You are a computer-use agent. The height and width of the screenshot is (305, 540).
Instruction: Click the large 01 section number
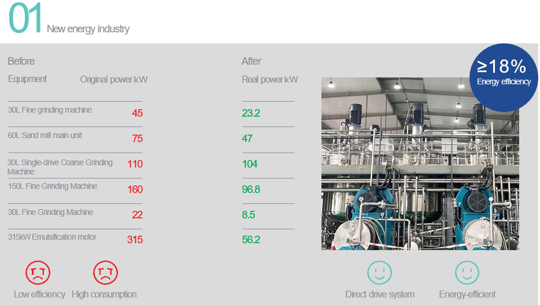click(x=25, y=19)
